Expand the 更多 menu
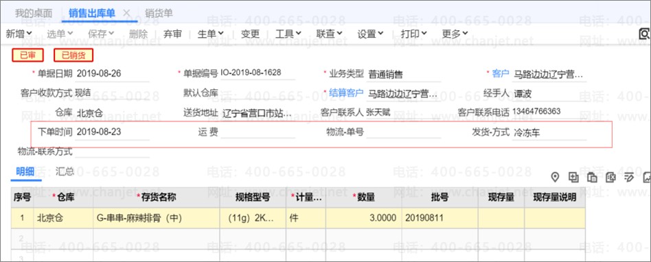This screenshot has width=651, height=262. [x=455, y=34]
